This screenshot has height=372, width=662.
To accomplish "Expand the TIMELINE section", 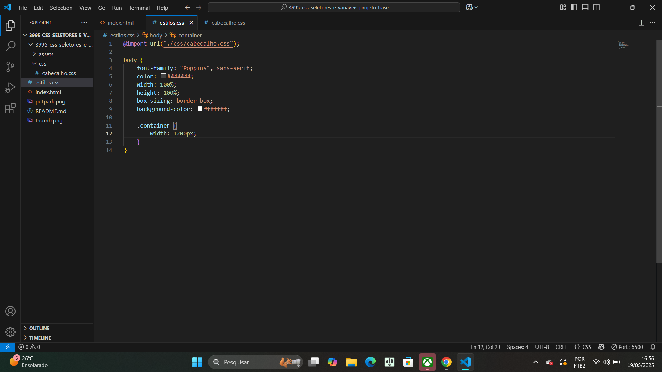I will tap(57, 338).
